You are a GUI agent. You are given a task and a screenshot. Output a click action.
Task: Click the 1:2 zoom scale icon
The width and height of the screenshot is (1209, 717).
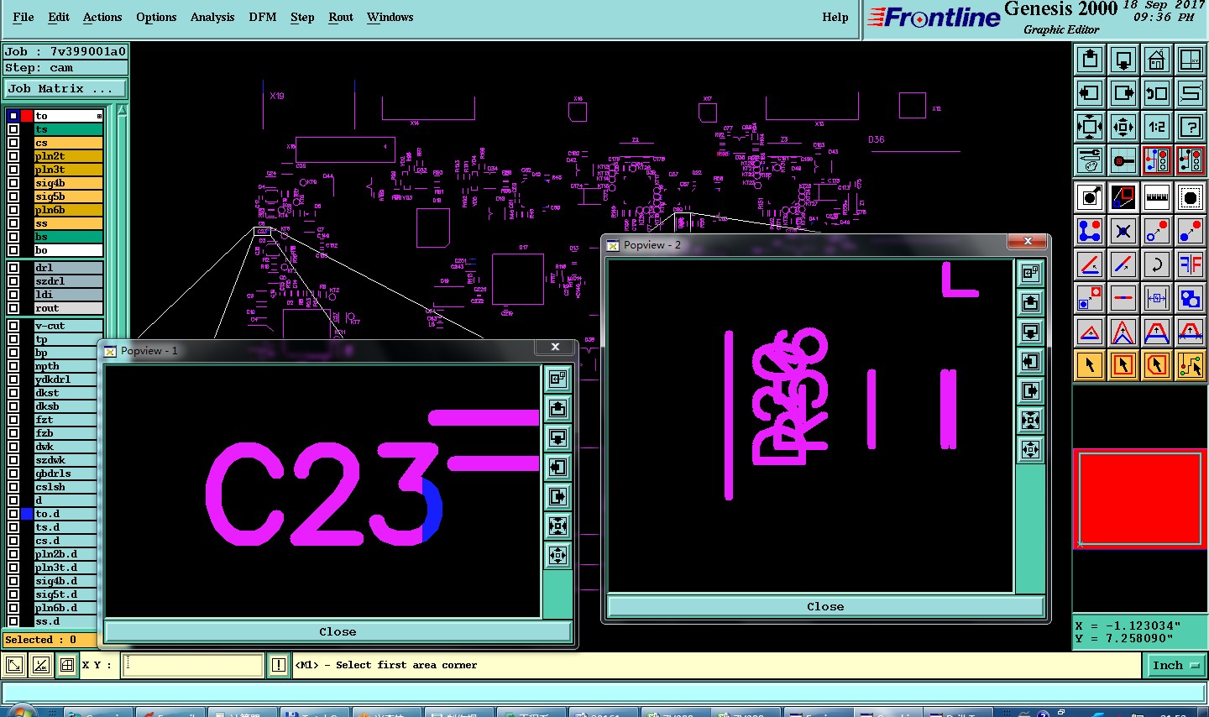click(1157, 127)
